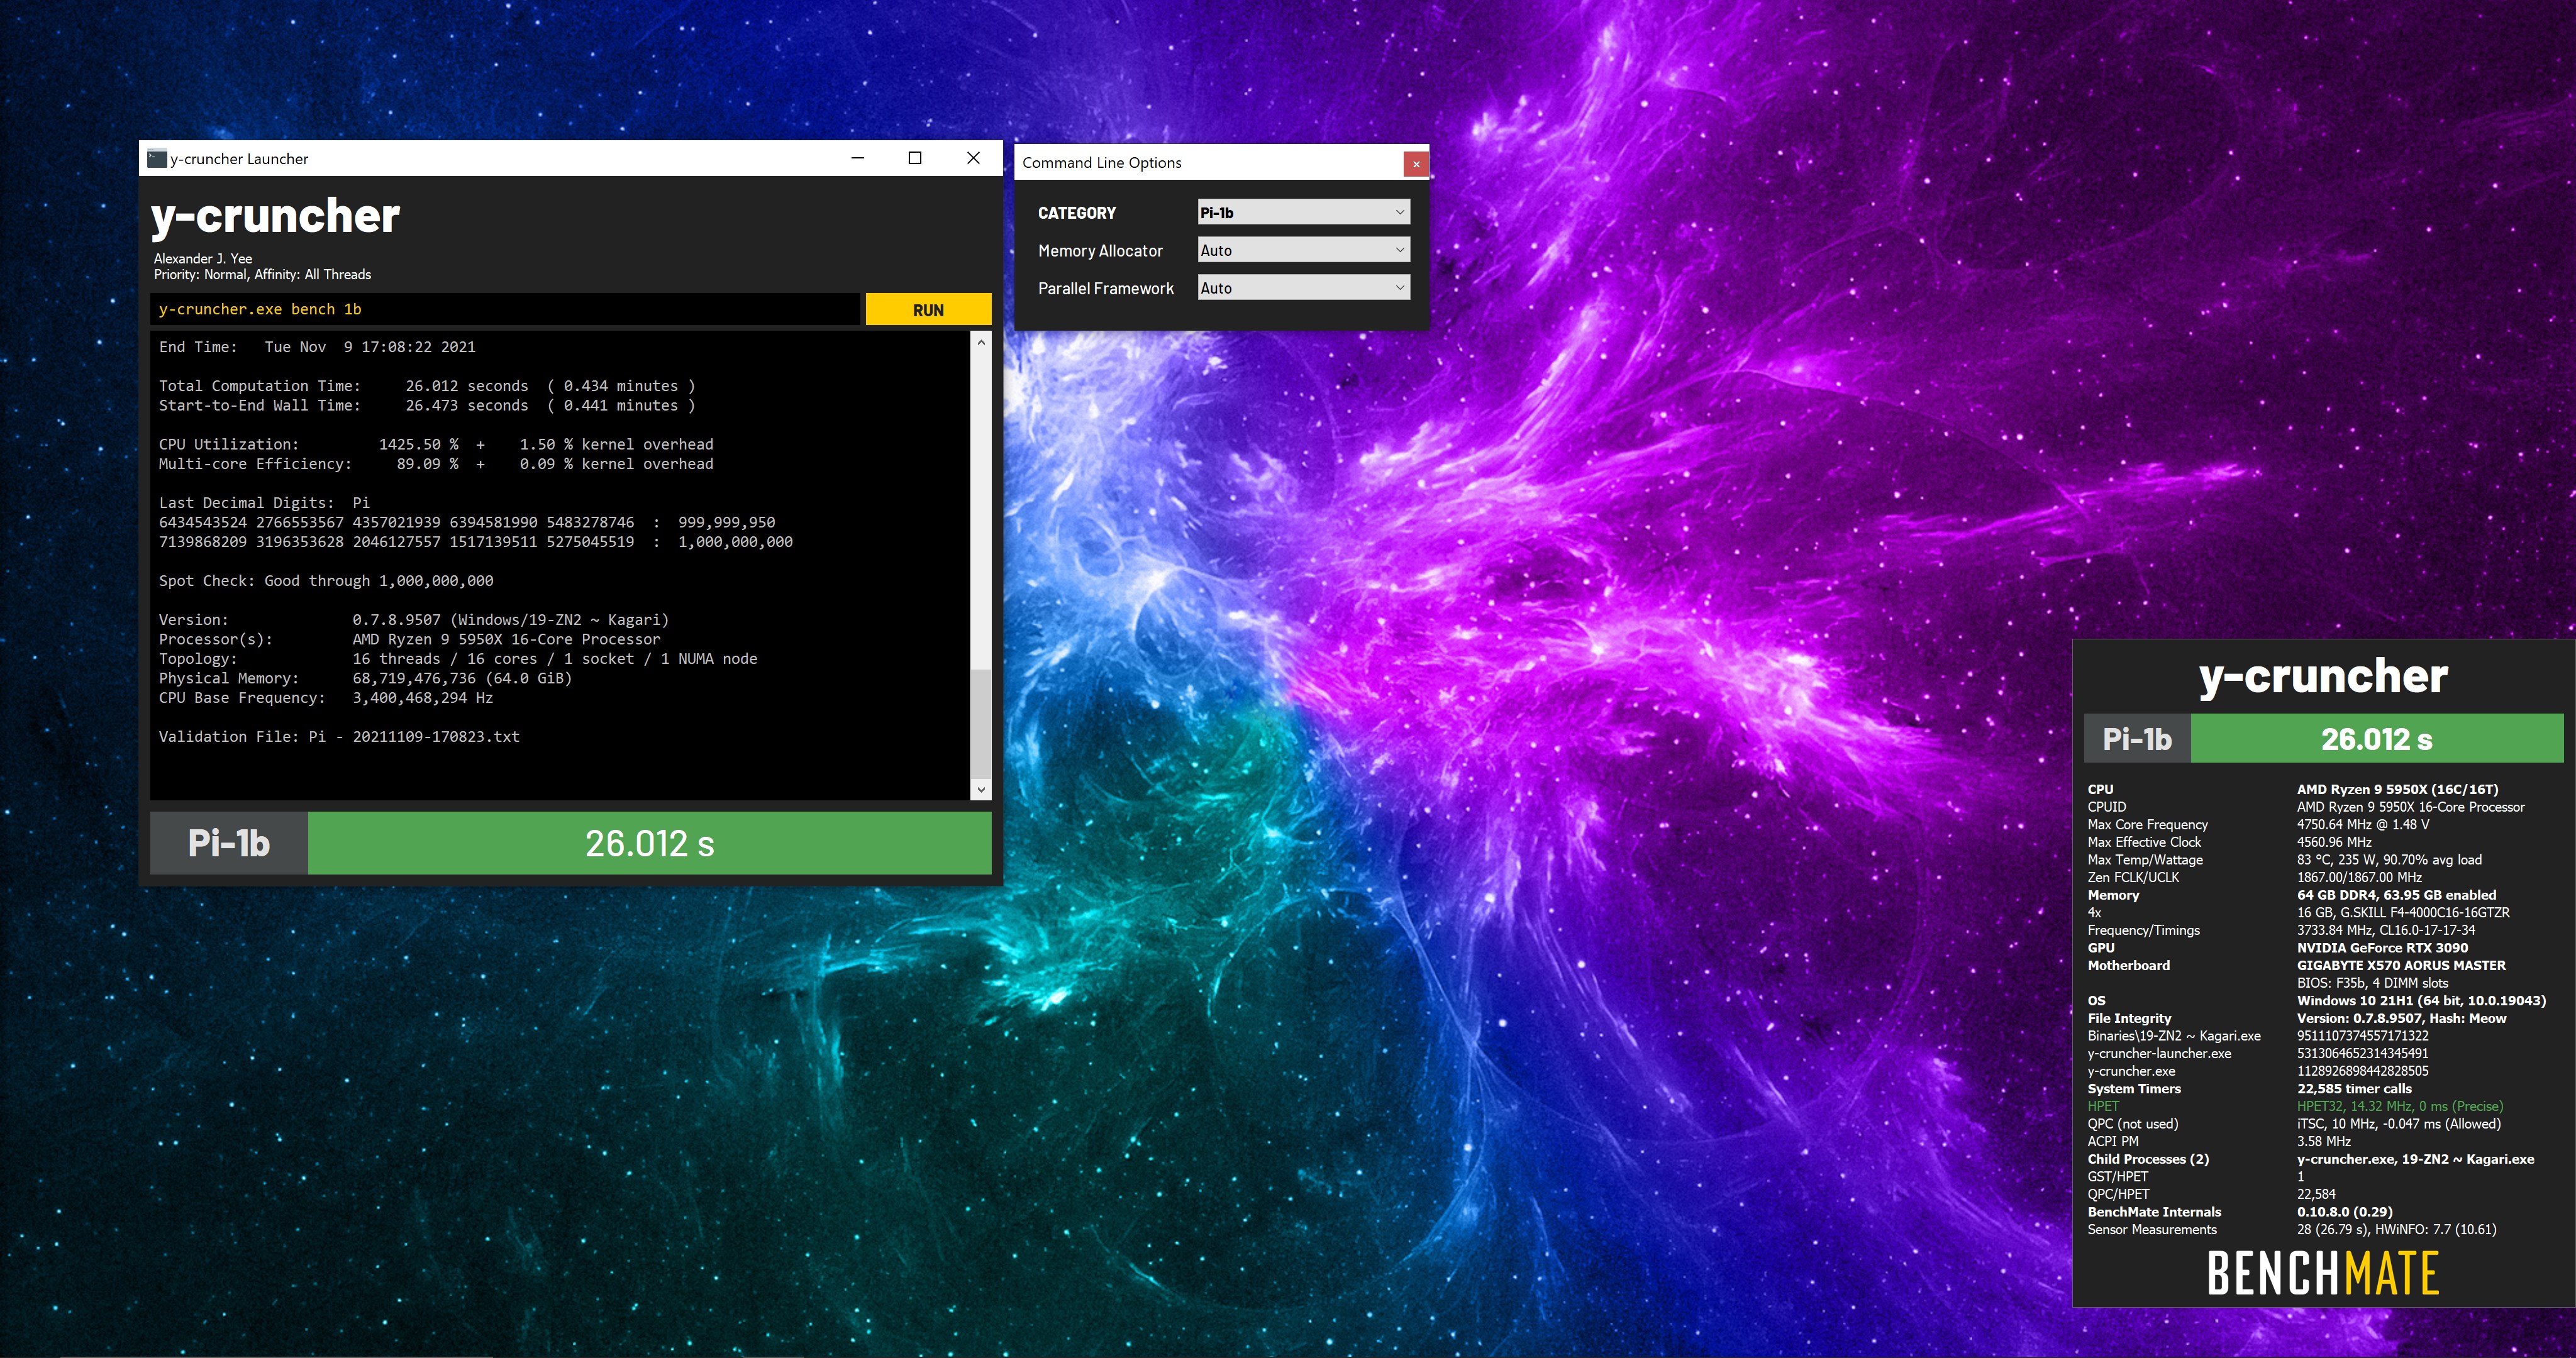Click the yellow RUN button
The width and height of the screenshot is (2576, 1358).
(928, 310)
